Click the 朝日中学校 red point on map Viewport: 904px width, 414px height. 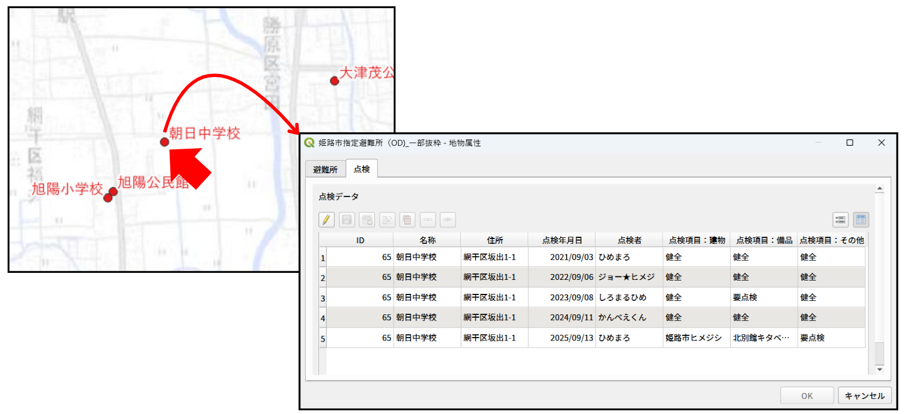pos(164,142)
